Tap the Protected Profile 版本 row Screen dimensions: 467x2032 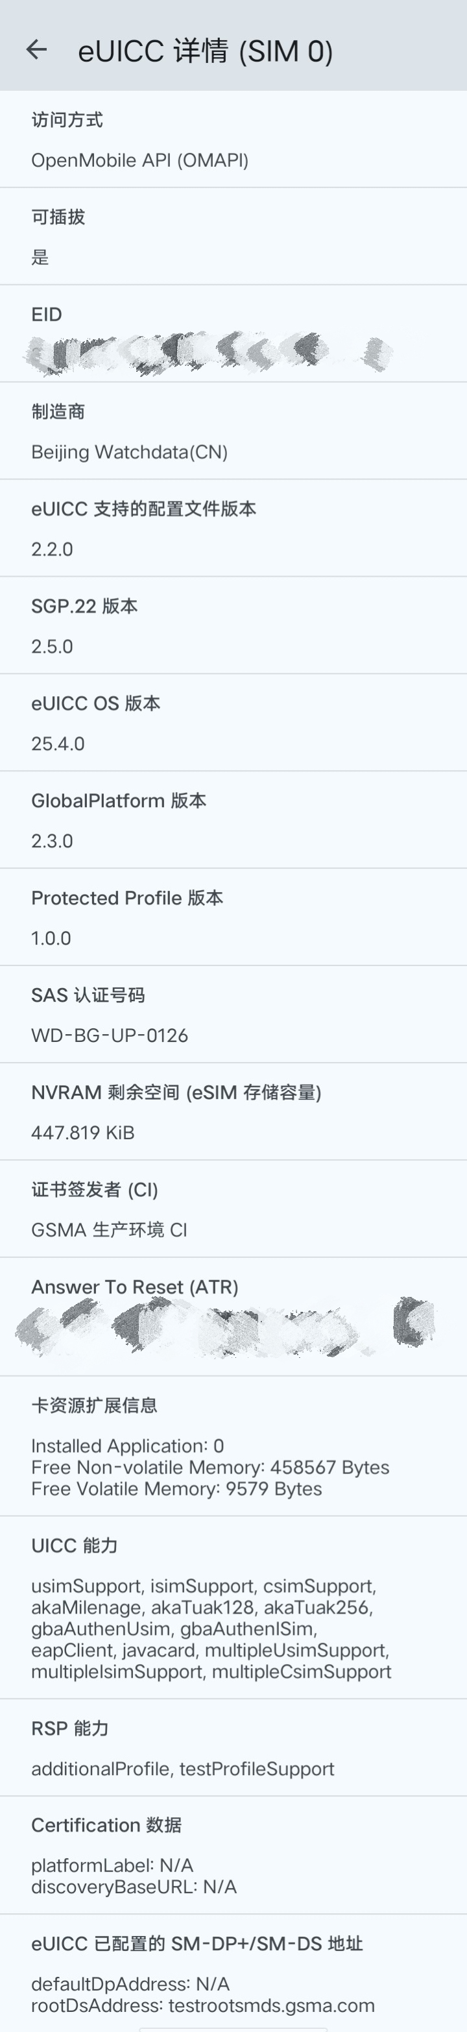click(x=233, y=917)
